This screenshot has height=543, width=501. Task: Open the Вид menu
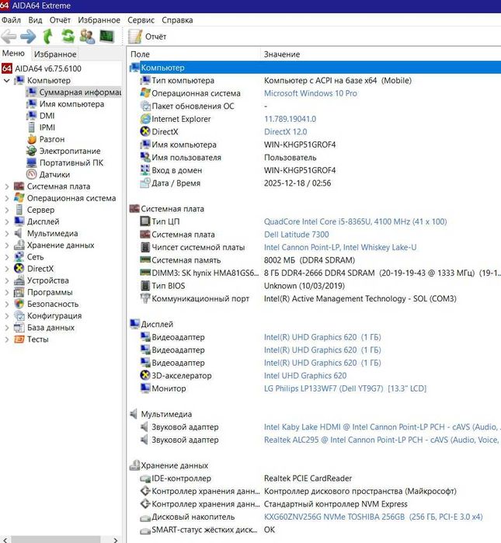(x=35, y=20)
